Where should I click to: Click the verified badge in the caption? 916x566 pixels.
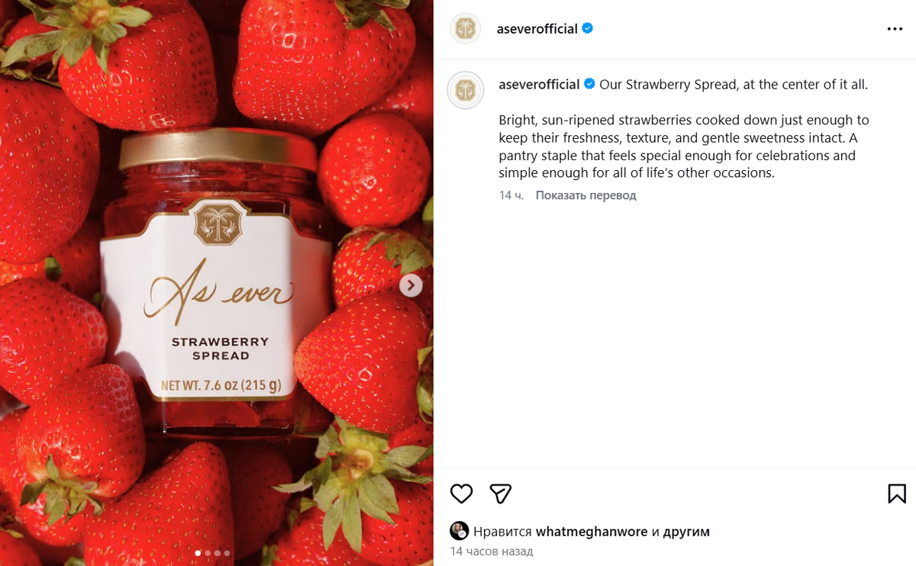click(x=589, y=85)
